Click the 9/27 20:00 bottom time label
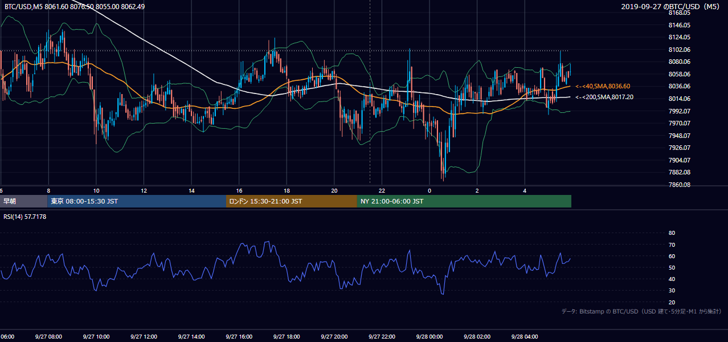 [334, 337]
